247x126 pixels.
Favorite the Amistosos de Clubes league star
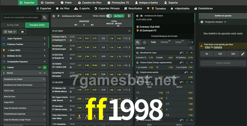[54, 16]
